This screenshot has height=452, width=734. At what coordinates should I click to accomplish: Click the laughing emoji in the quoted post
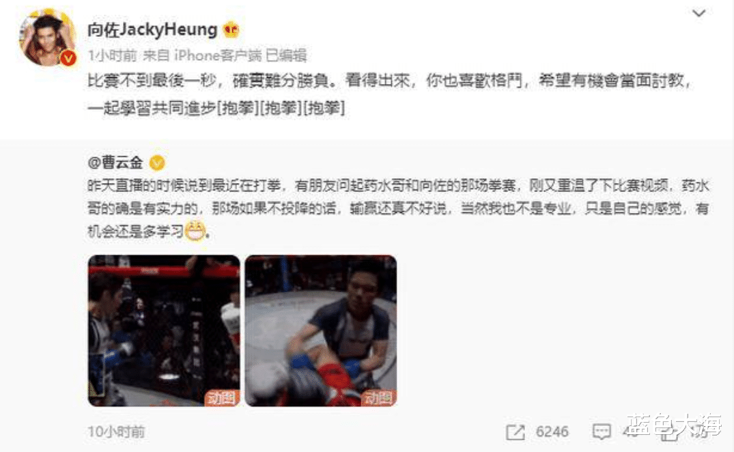tap(195, 231)
